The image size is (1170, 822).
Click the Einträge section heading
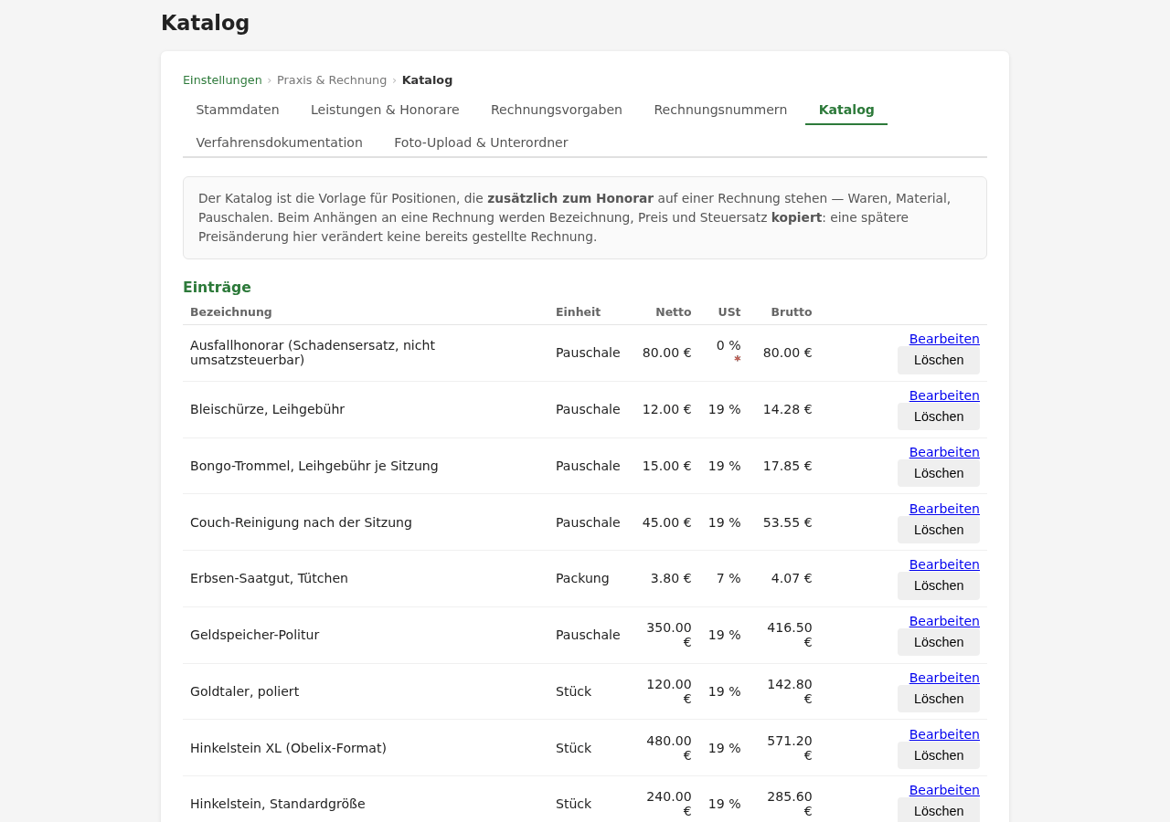point(217,287)
